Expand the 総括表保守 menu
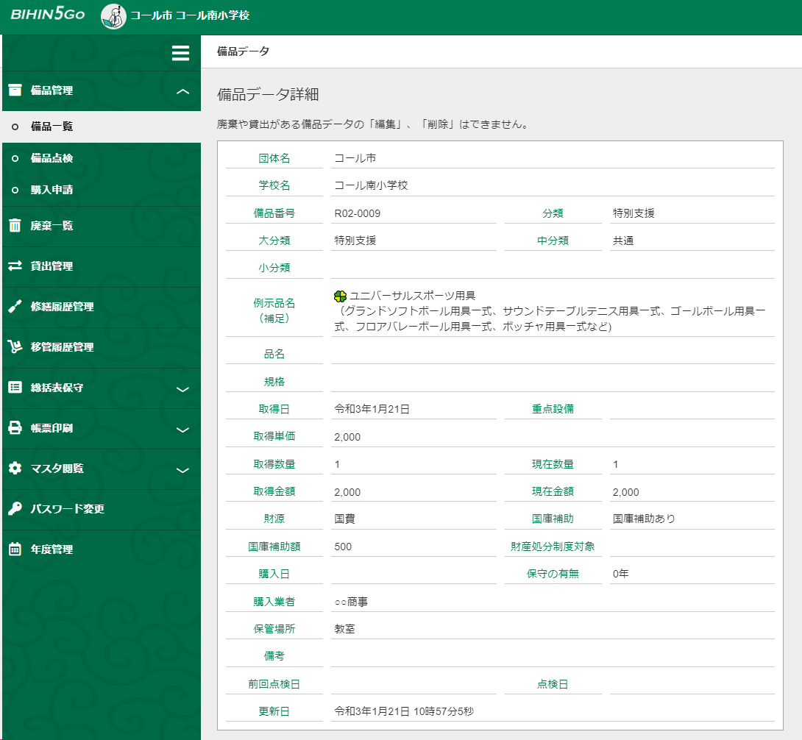 pyautogui.click(x=183, y=389)
